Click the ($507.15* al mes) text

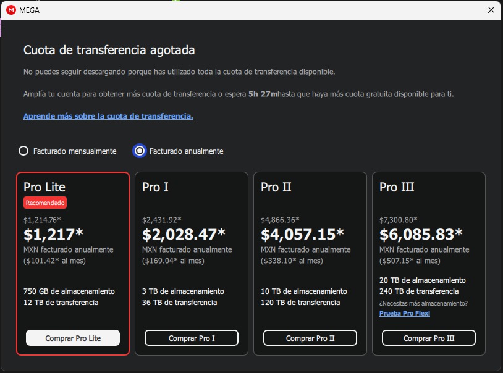[410, 261]
